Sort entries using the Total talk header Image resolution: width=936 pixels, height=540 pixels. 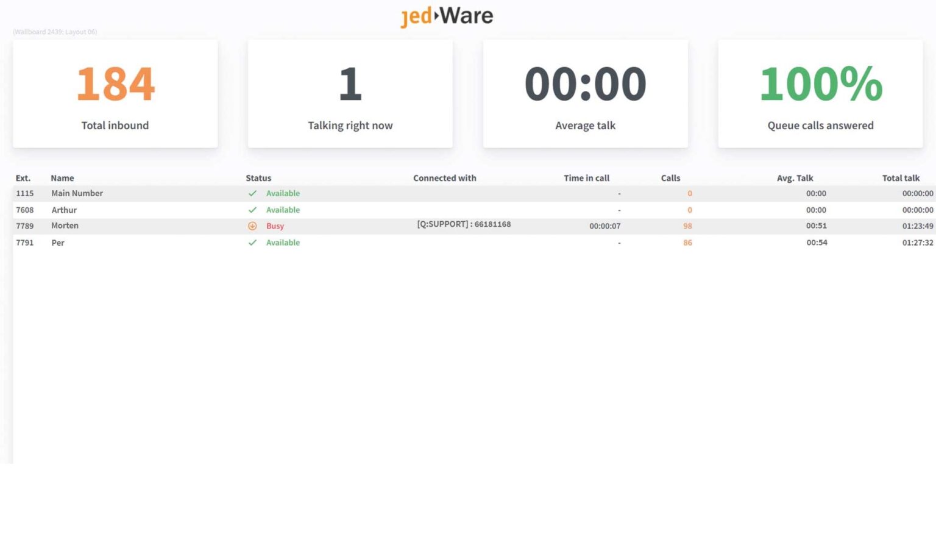[901, 178]
